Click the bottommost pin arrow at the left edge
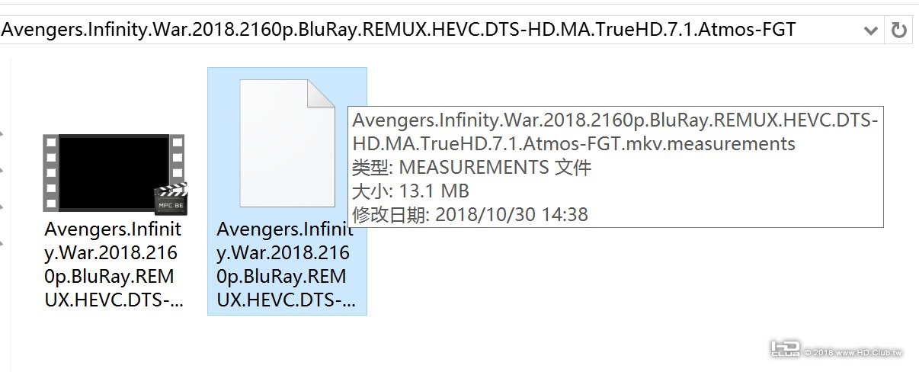Viewport: 919px width, 372px height. [2, 243]
